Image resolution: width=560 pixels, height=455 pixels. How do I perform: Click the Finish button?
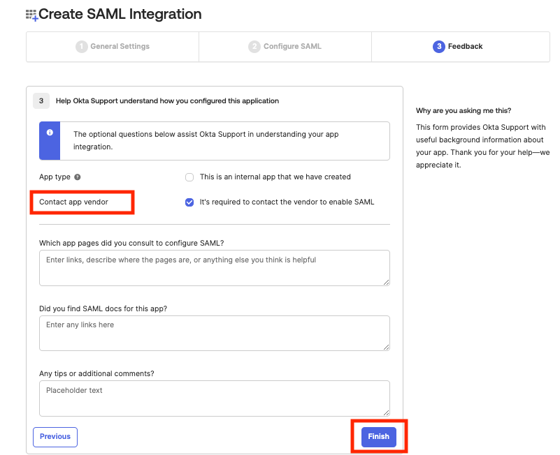point(378,437)
